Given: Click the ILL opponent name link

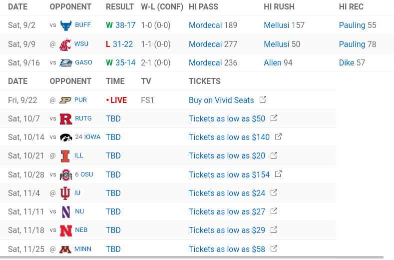Looking at the screenshot, I should click(x=79, y=155).
